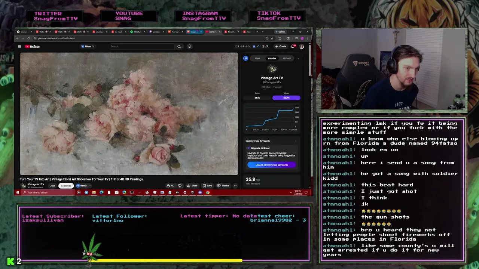479x269 pixels.
Task: Open more actions ellipsis under video
Action: (x=235, y=186)
